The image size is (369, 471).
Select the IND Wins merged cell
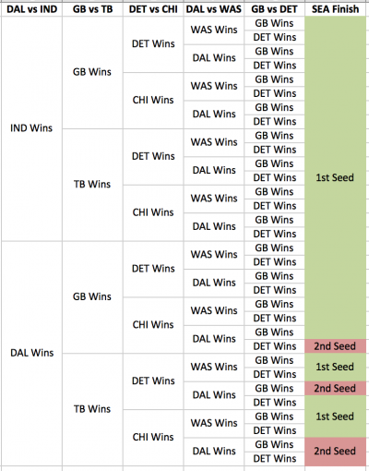(31, 128)
